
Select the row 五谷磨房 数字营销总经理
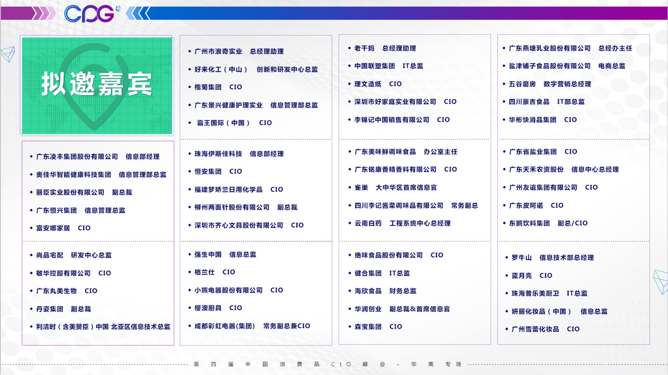(x=547, y=84)
